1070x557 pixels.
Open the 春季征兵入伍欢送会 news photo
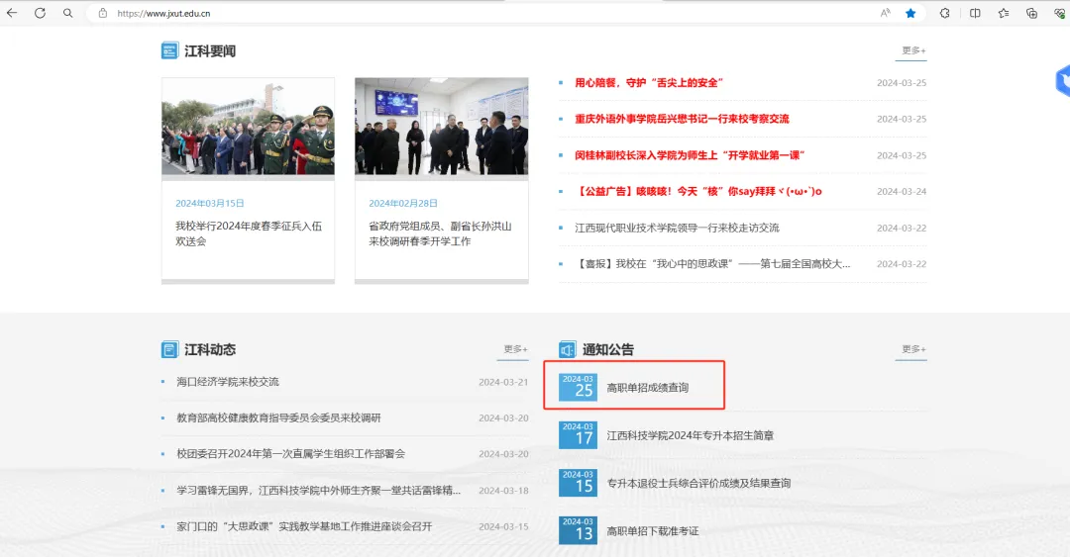point(248,127)
